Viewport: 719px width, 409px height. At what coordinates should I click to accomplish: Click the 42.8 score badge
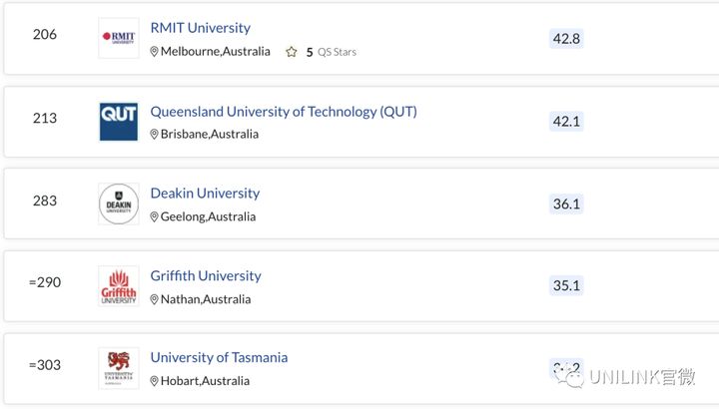(x=566, y=39)
